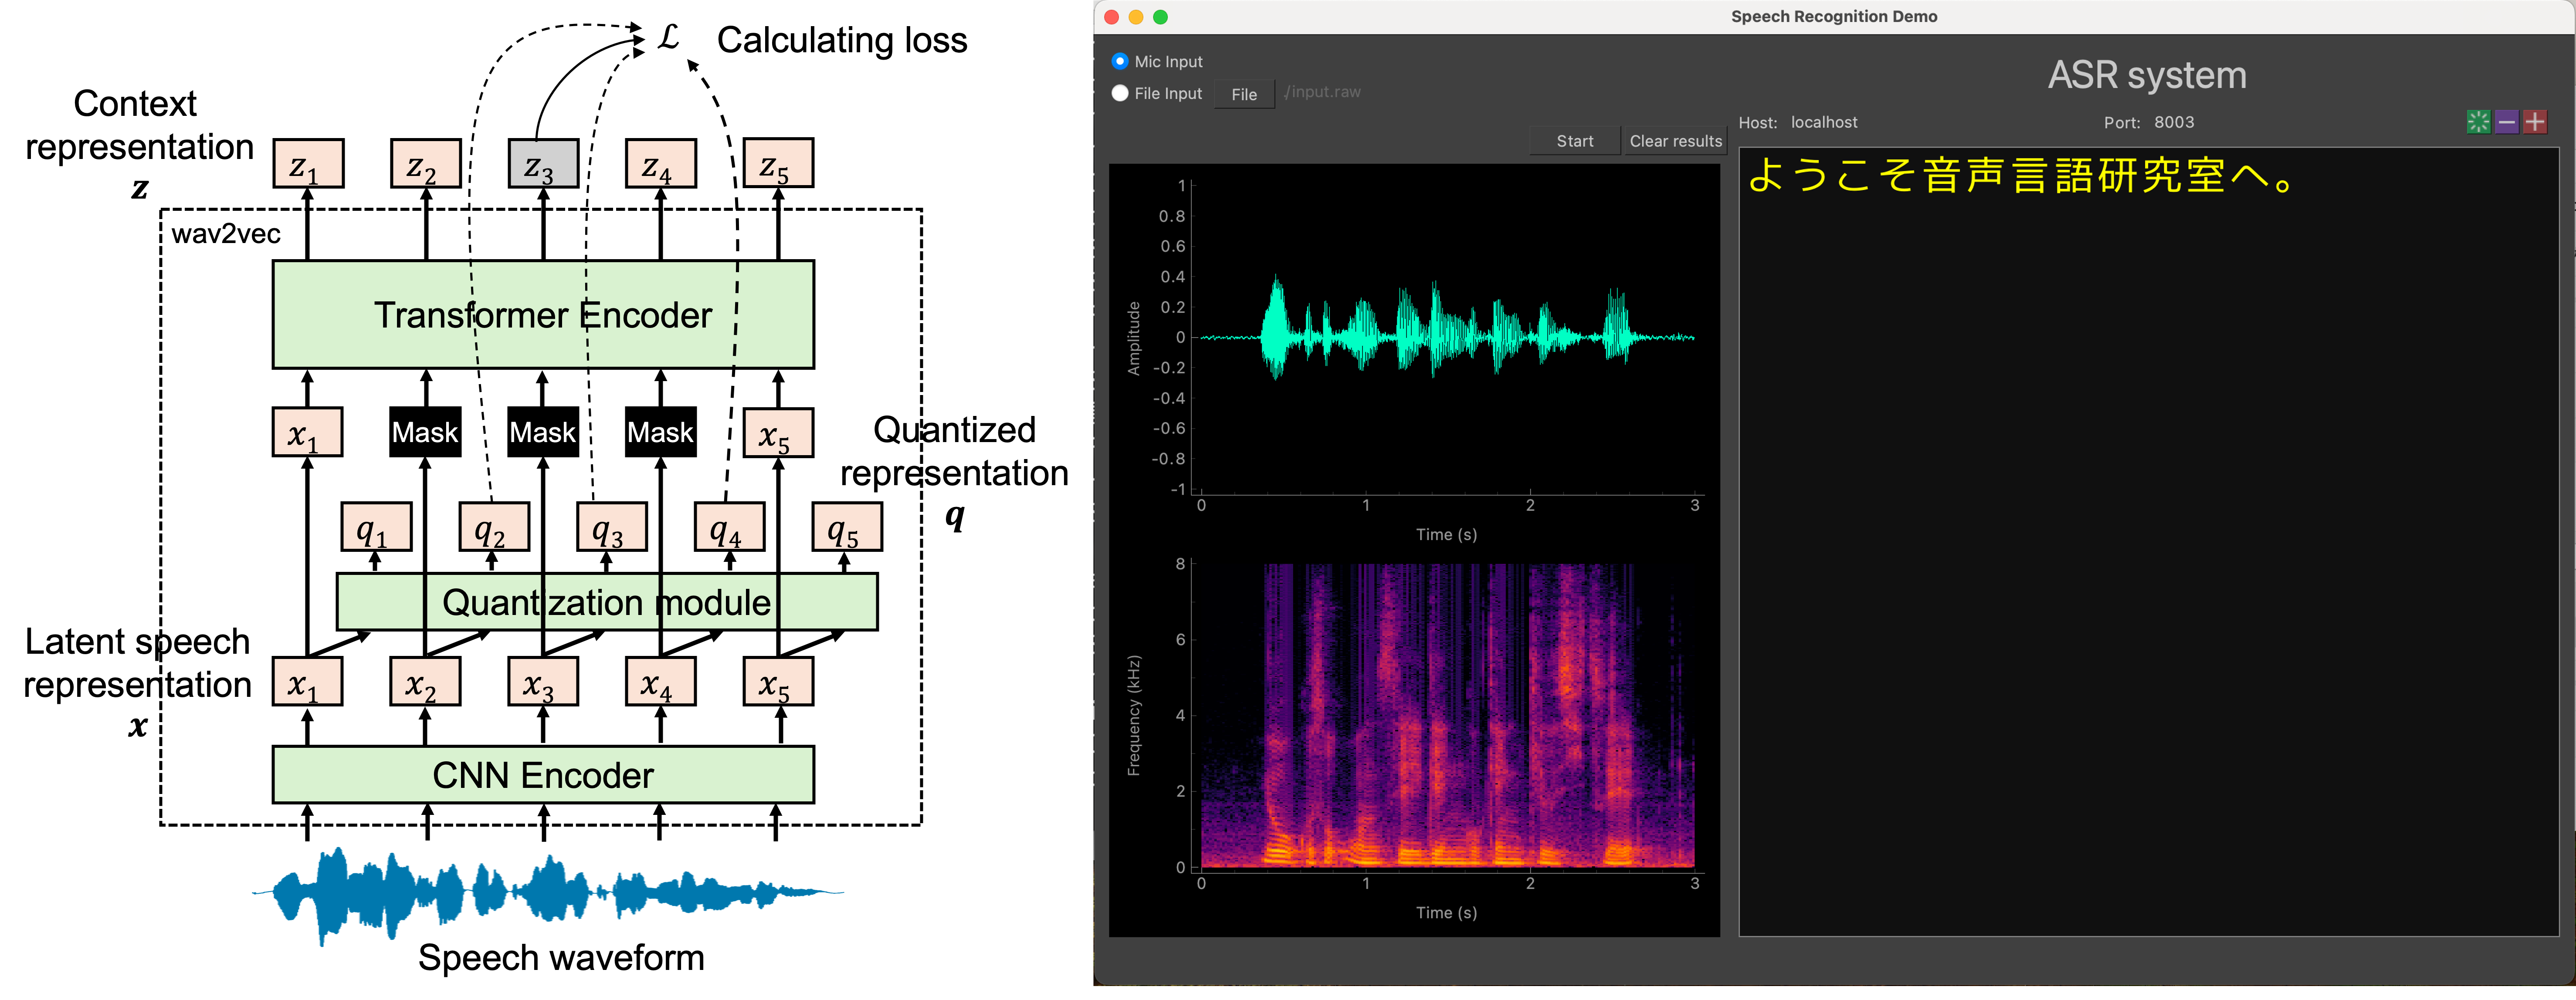Click the ./input.raw file path field
Image resolution: width=2576 pixels, height=1000 pixels.
(1323, 92)
